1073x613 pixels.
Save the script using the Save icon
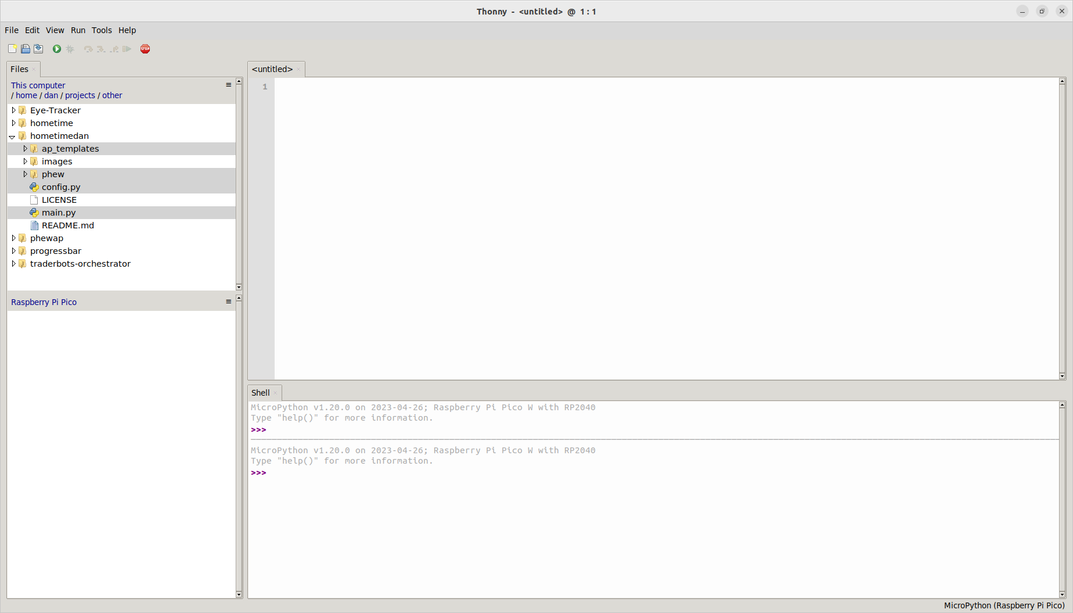(x=38, y=49)
